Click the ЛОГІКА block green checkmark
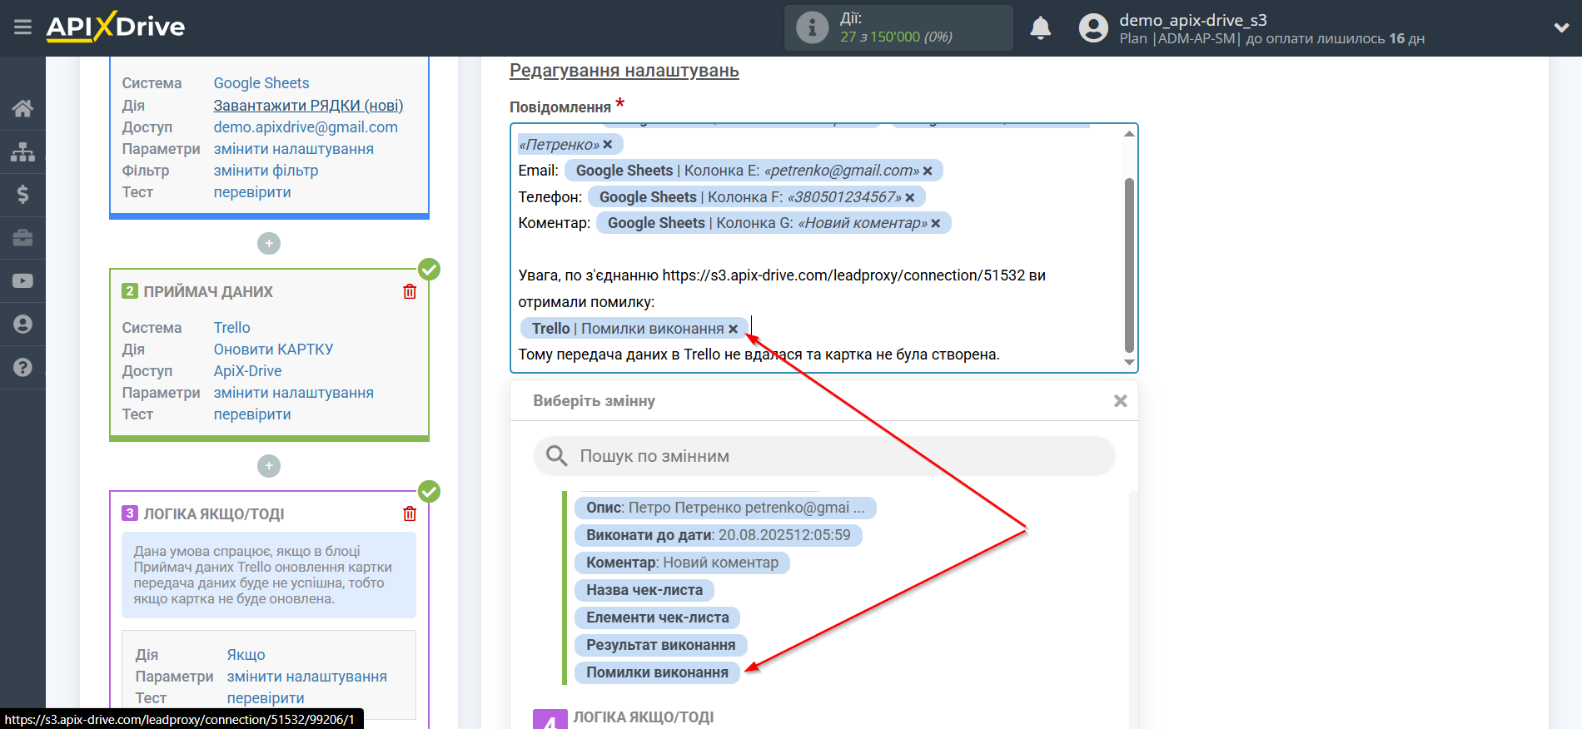Image resolution: width=1582 pixels, height=729 pixels. click(x=429, y=491)
